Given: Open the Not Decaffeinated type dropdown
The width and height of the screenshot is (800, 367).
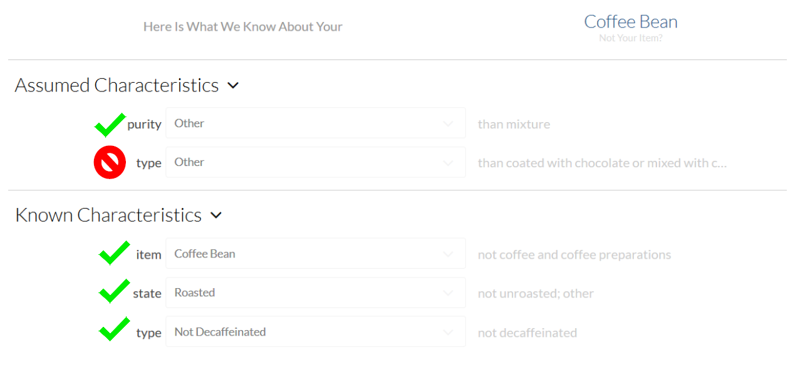Looking at the screenshot, I should [x=316, y=332].
